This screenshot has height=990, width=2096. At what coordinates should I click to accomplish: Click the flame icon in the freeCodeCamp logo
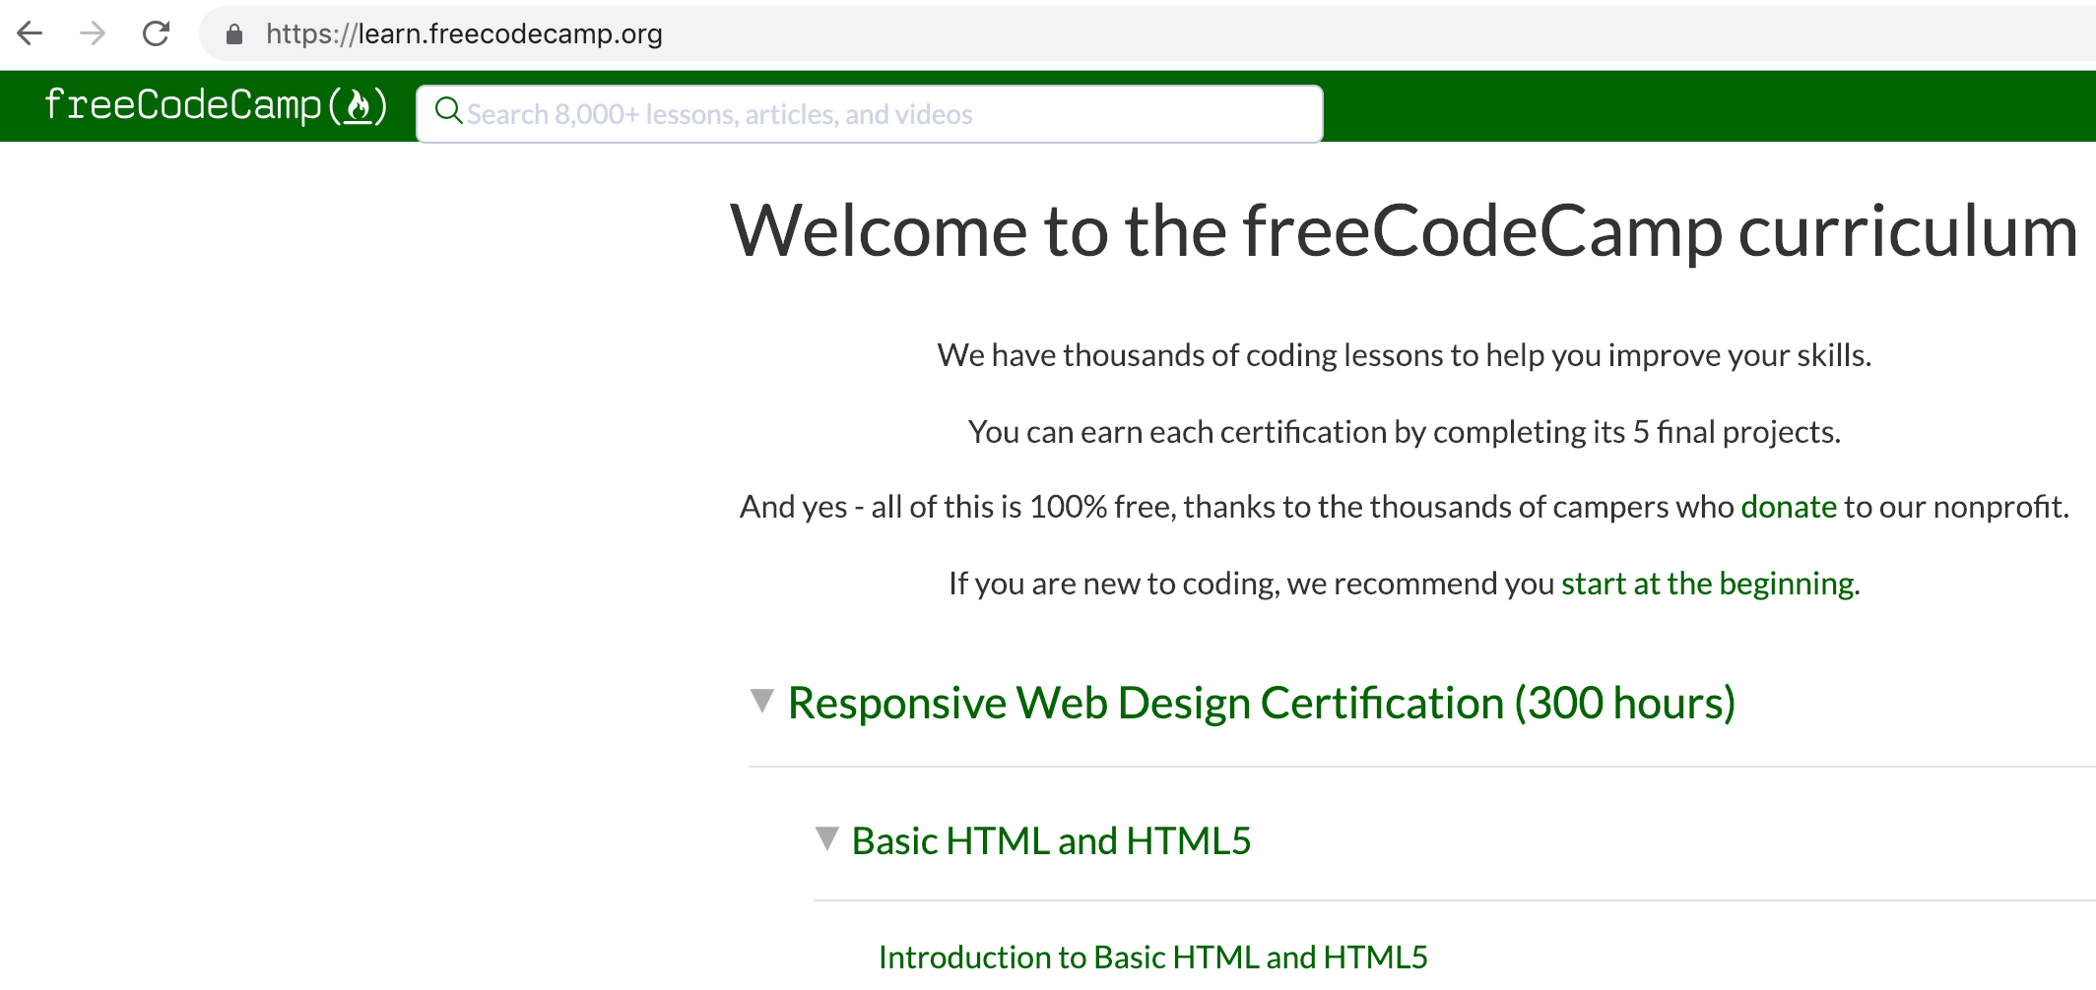pyautogui.click(x=360, y=106)
